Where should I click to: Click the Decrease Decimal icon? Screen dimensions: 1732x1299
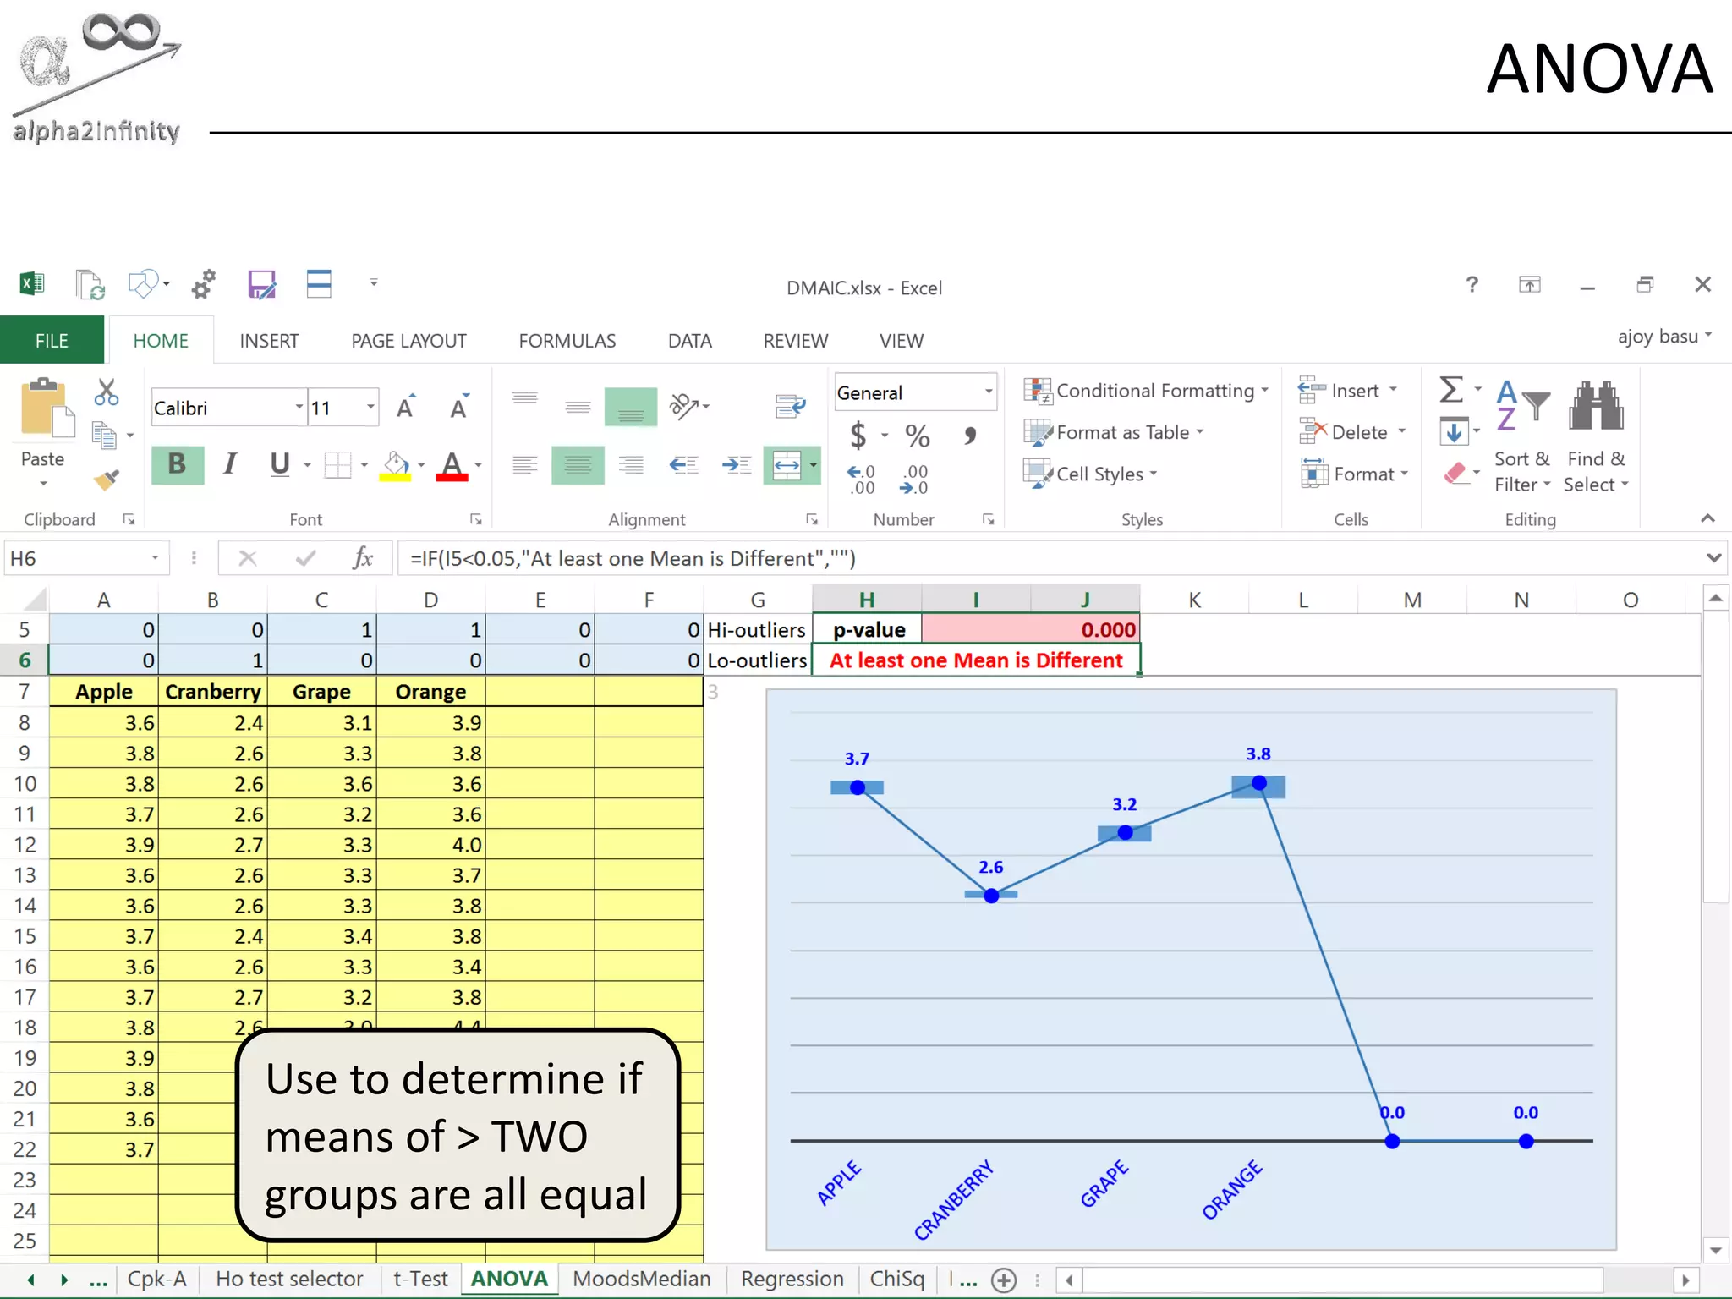tap(915, 479)
